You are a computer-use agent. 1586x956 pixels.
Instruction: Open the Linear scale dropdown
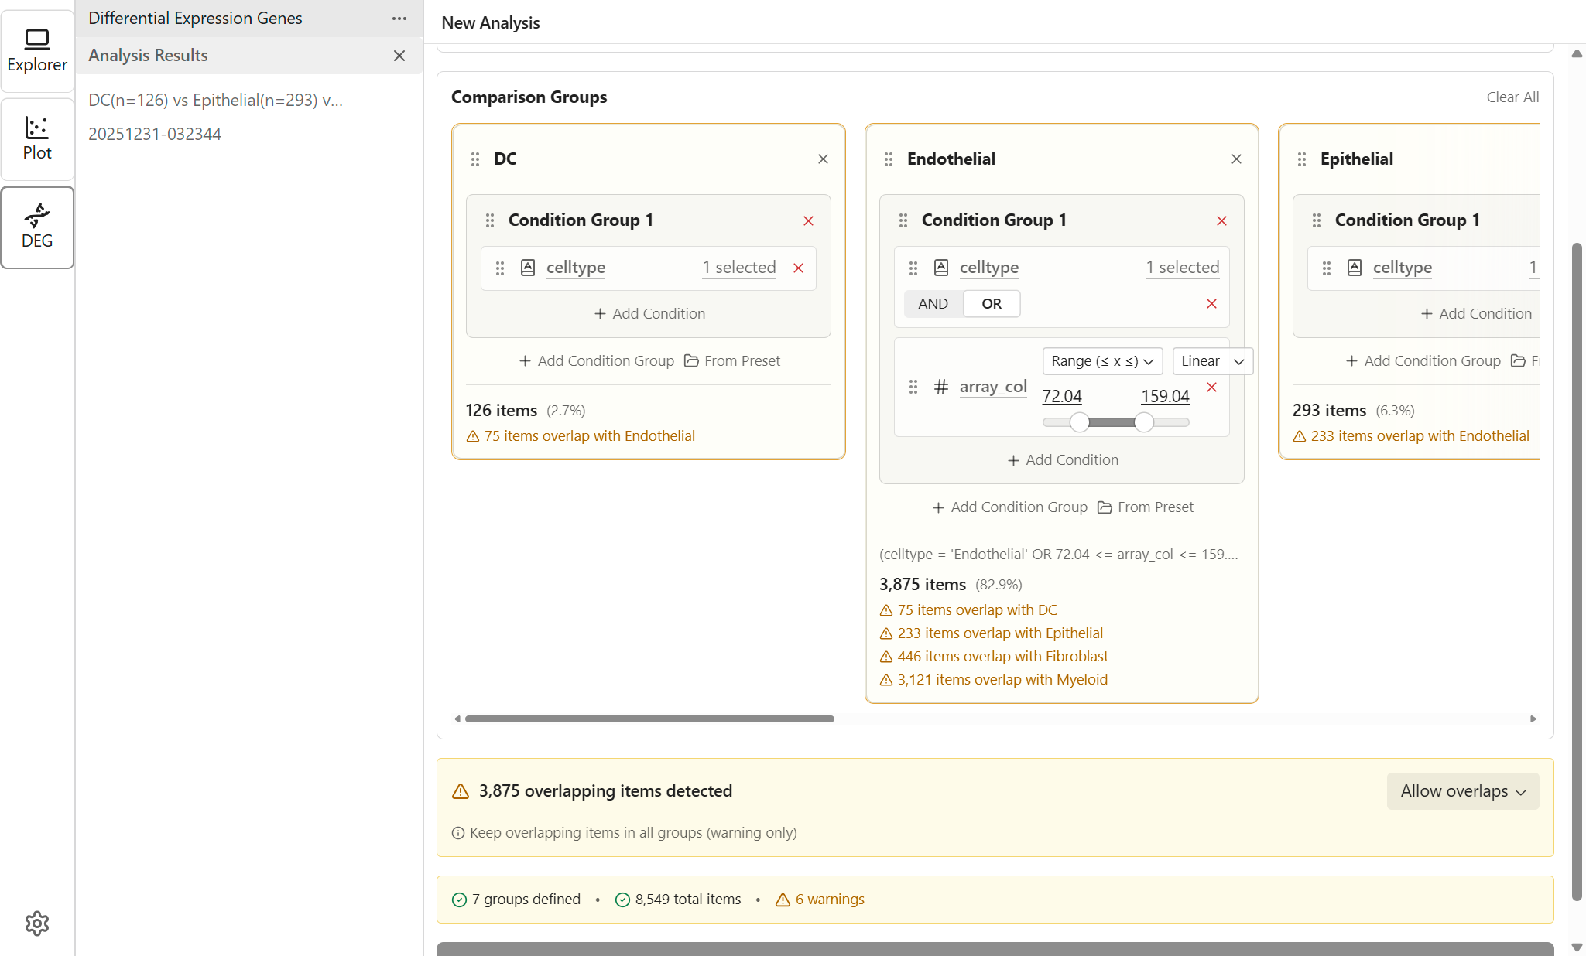[1211, 361]
